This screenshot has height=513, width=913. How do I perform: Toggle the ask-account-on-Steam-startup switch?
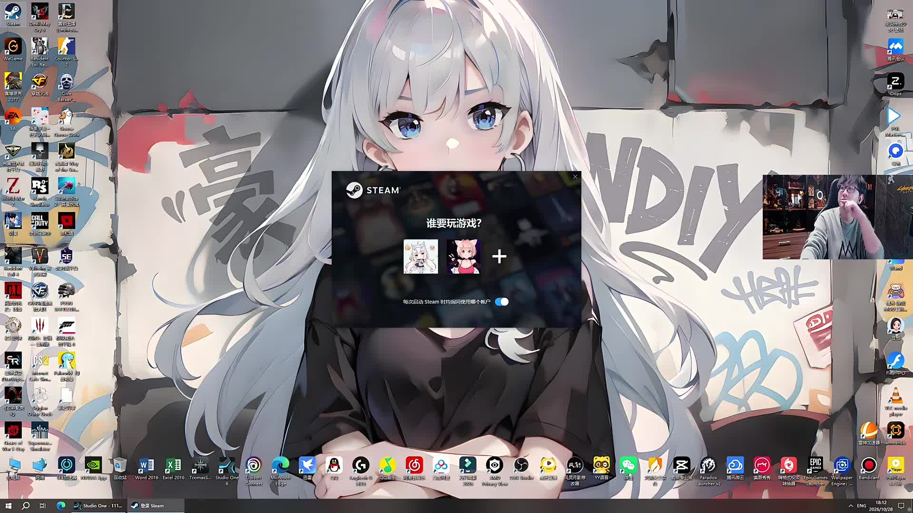(502, 302)
